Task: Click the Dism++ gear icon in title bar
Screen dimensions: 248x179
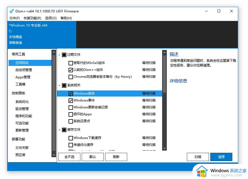Action: click(x=12, y=11)
